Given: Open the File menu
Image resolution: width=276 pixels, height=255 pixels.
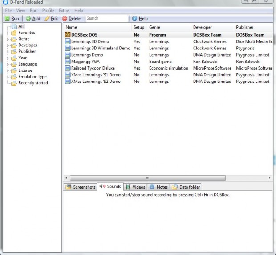Looking at the screenshot, I should [8, 10].
